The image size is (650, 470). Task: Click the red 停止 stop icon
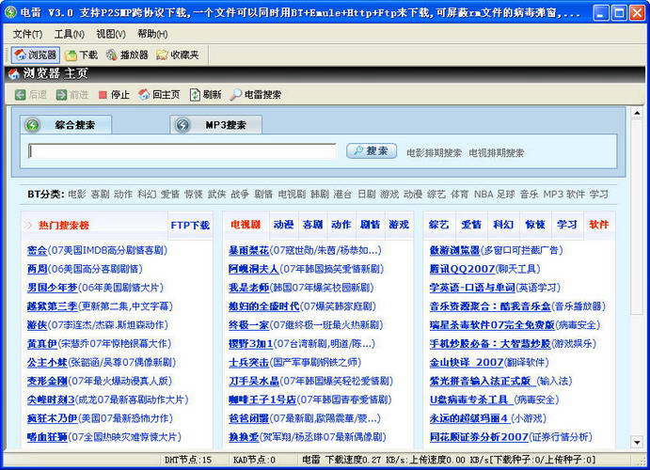coord(103,95)
